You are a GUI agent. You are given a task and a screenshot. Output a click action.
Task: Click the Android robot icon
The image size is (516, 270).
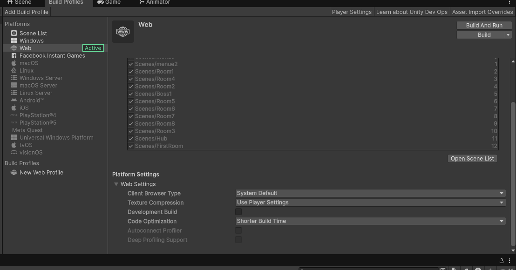(x=14, y=100)
